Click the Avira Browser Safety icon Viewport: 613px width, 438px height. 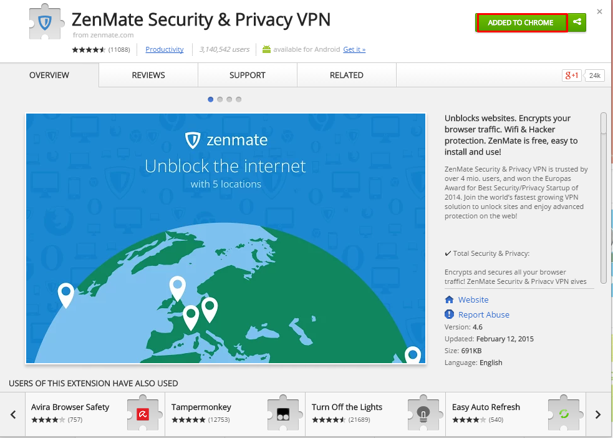click(143, 414)
